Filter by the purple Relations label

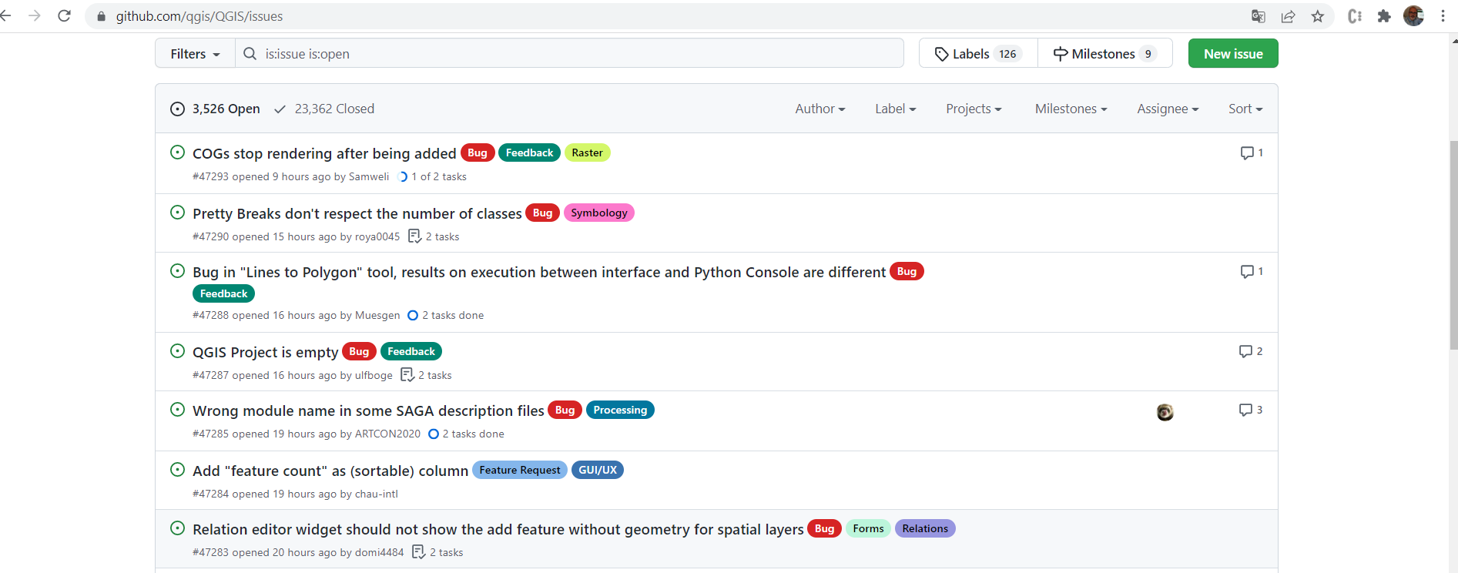tap(925, 528)
